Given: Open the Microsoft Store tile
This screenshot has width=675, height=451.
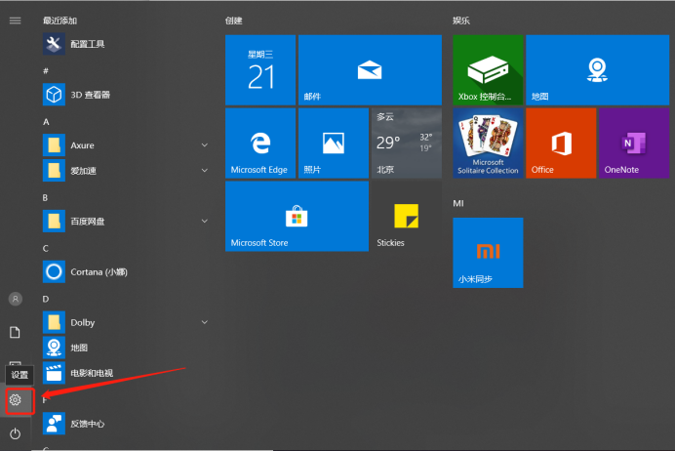Looking at the screenshot, I should pos(296,217).
